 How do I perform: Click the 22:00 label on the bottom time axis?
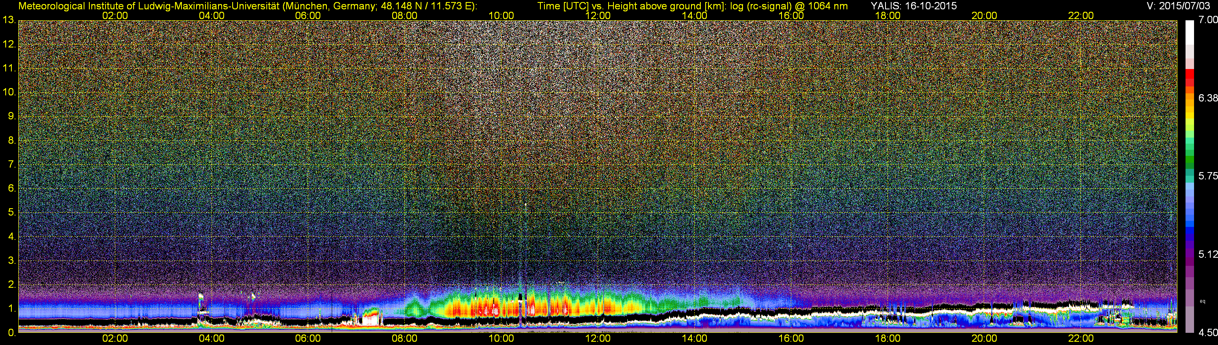coord(1081,339)
